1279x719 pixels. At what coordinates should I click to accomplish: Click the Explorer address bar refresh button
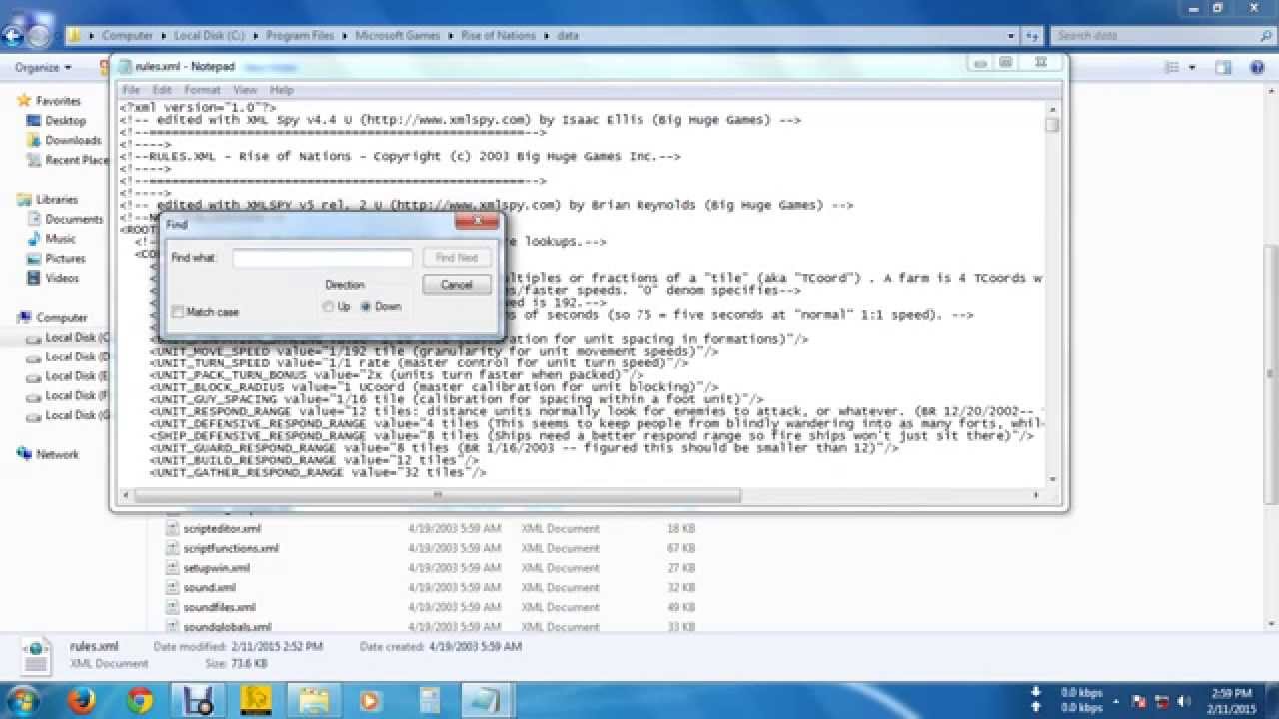point(1033,36)
